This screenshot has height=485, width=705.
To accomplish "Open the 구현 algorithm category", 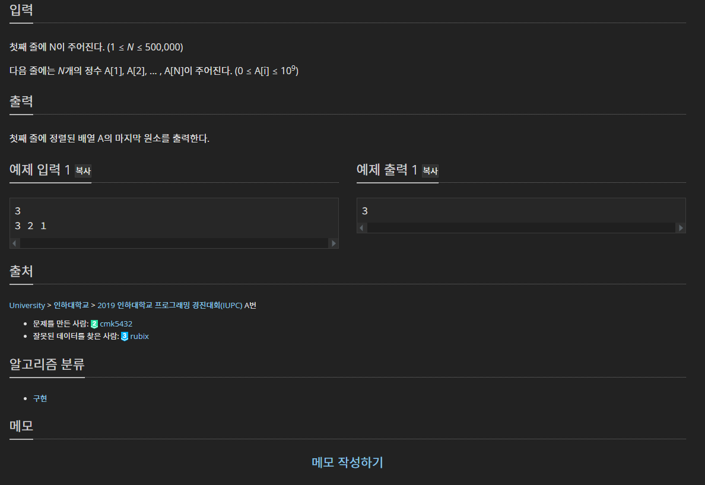I will coord(40,398).
